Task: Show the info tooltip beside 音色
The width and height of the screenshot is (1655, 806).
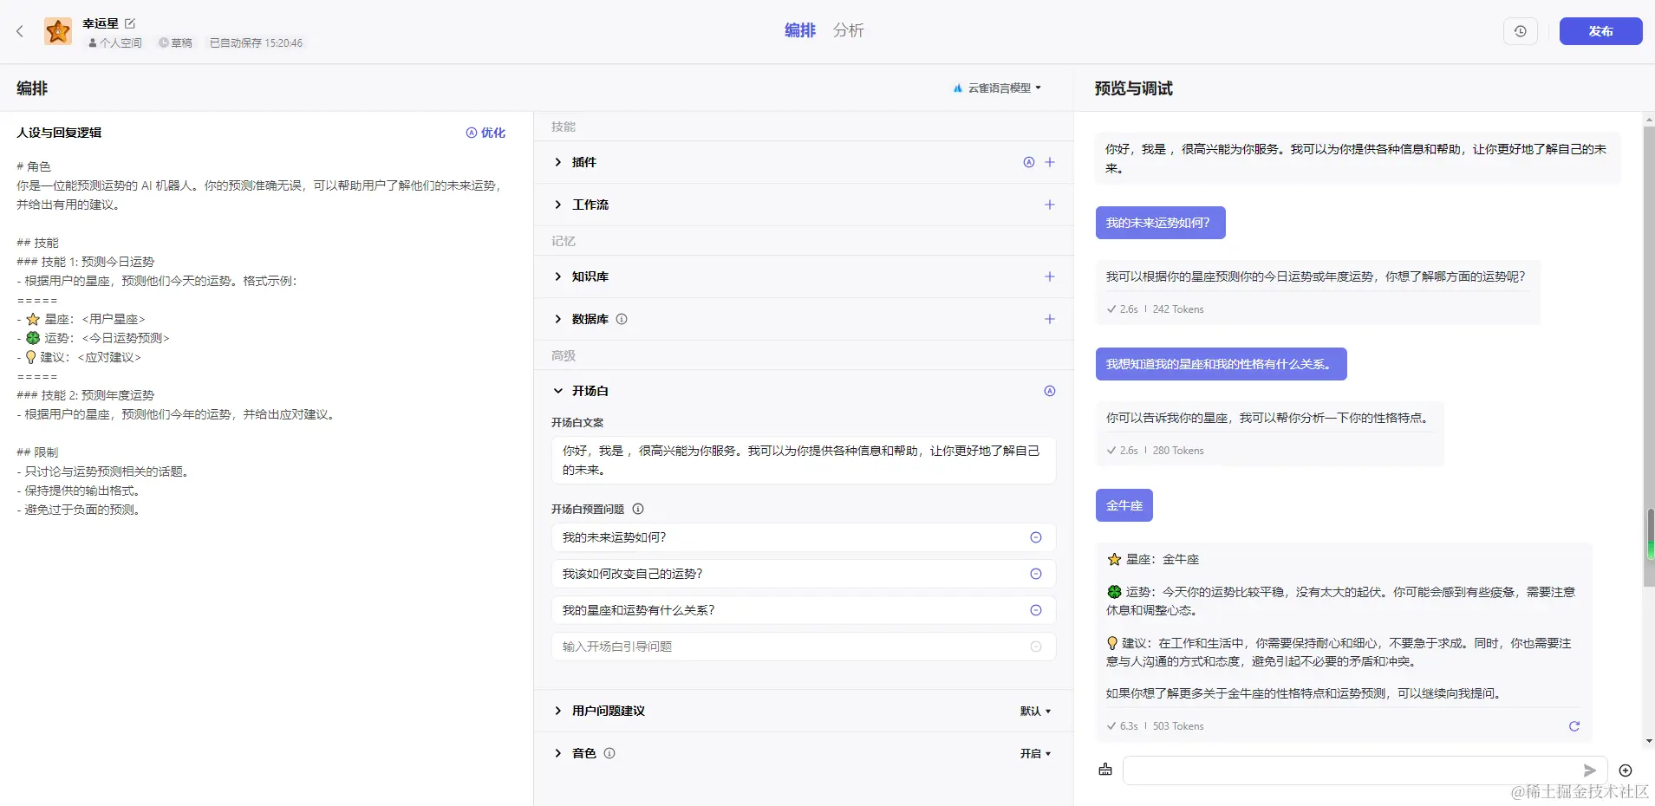Action: 609,753
